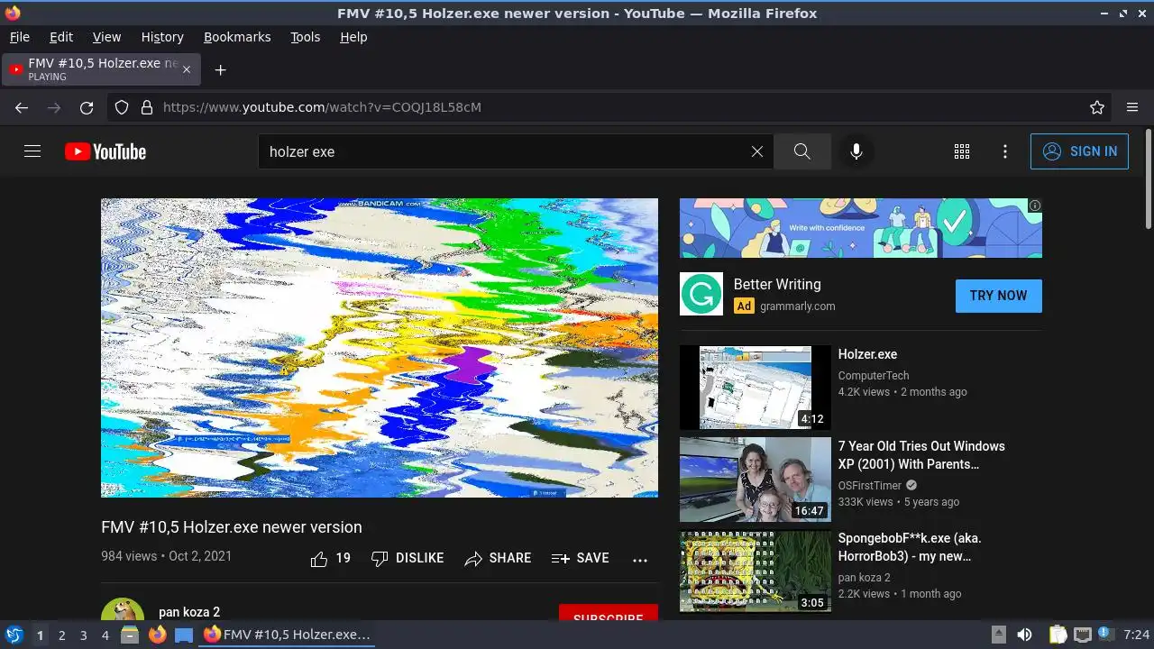This screenshot has height=649, width=1154.
Task: Open a new browser tab
Action: pos(220,69)
